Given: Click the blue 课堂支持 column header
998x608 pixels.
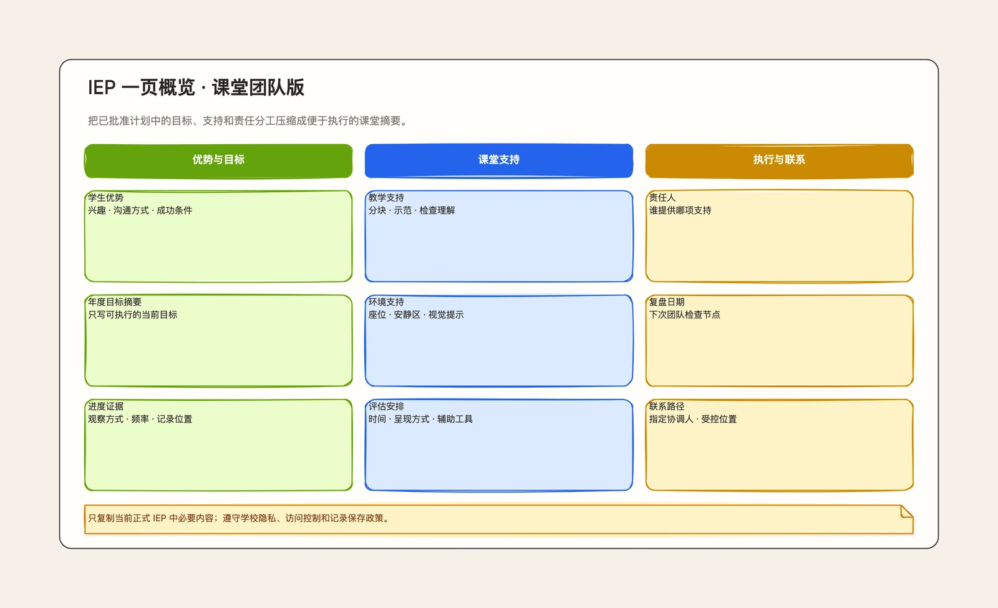Looking at the screenshot, I should (x=499, y=160).
